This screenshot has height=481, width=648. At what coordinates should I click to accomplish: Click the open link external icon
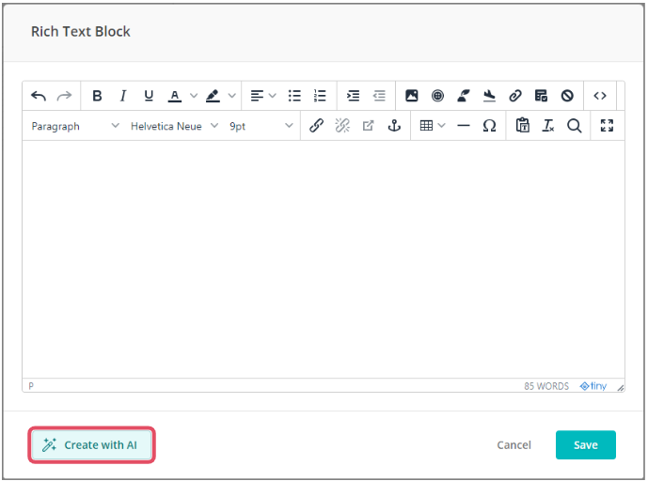point(369,126)
